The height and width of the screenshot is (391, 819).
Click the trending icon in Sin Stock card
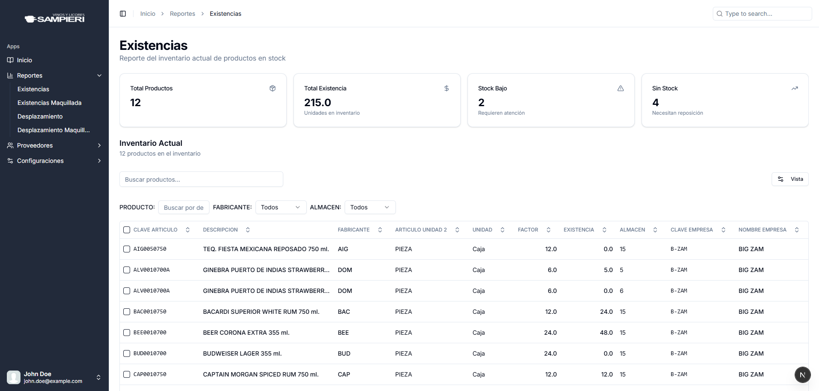(795, 88)
